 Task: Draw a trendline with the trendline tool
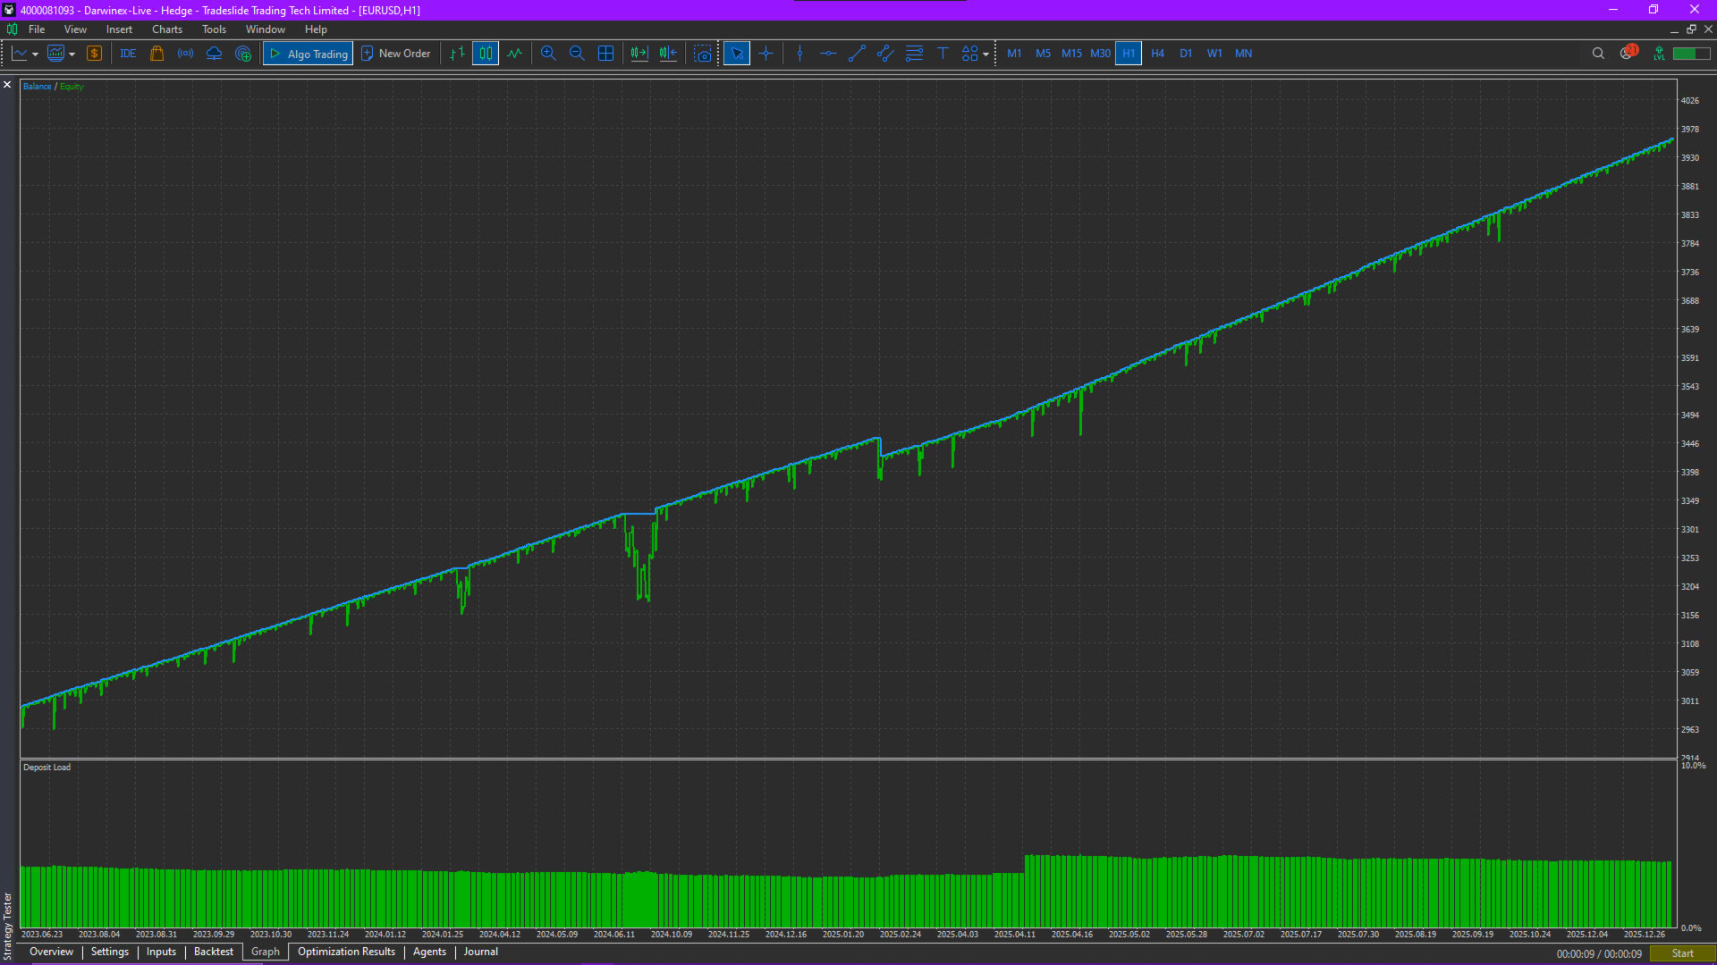click(x=857, y=54)
